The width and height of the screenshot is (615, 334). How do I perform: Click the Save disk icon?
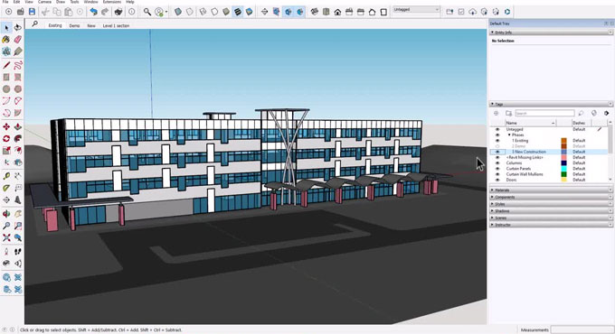tap(33, 12)
